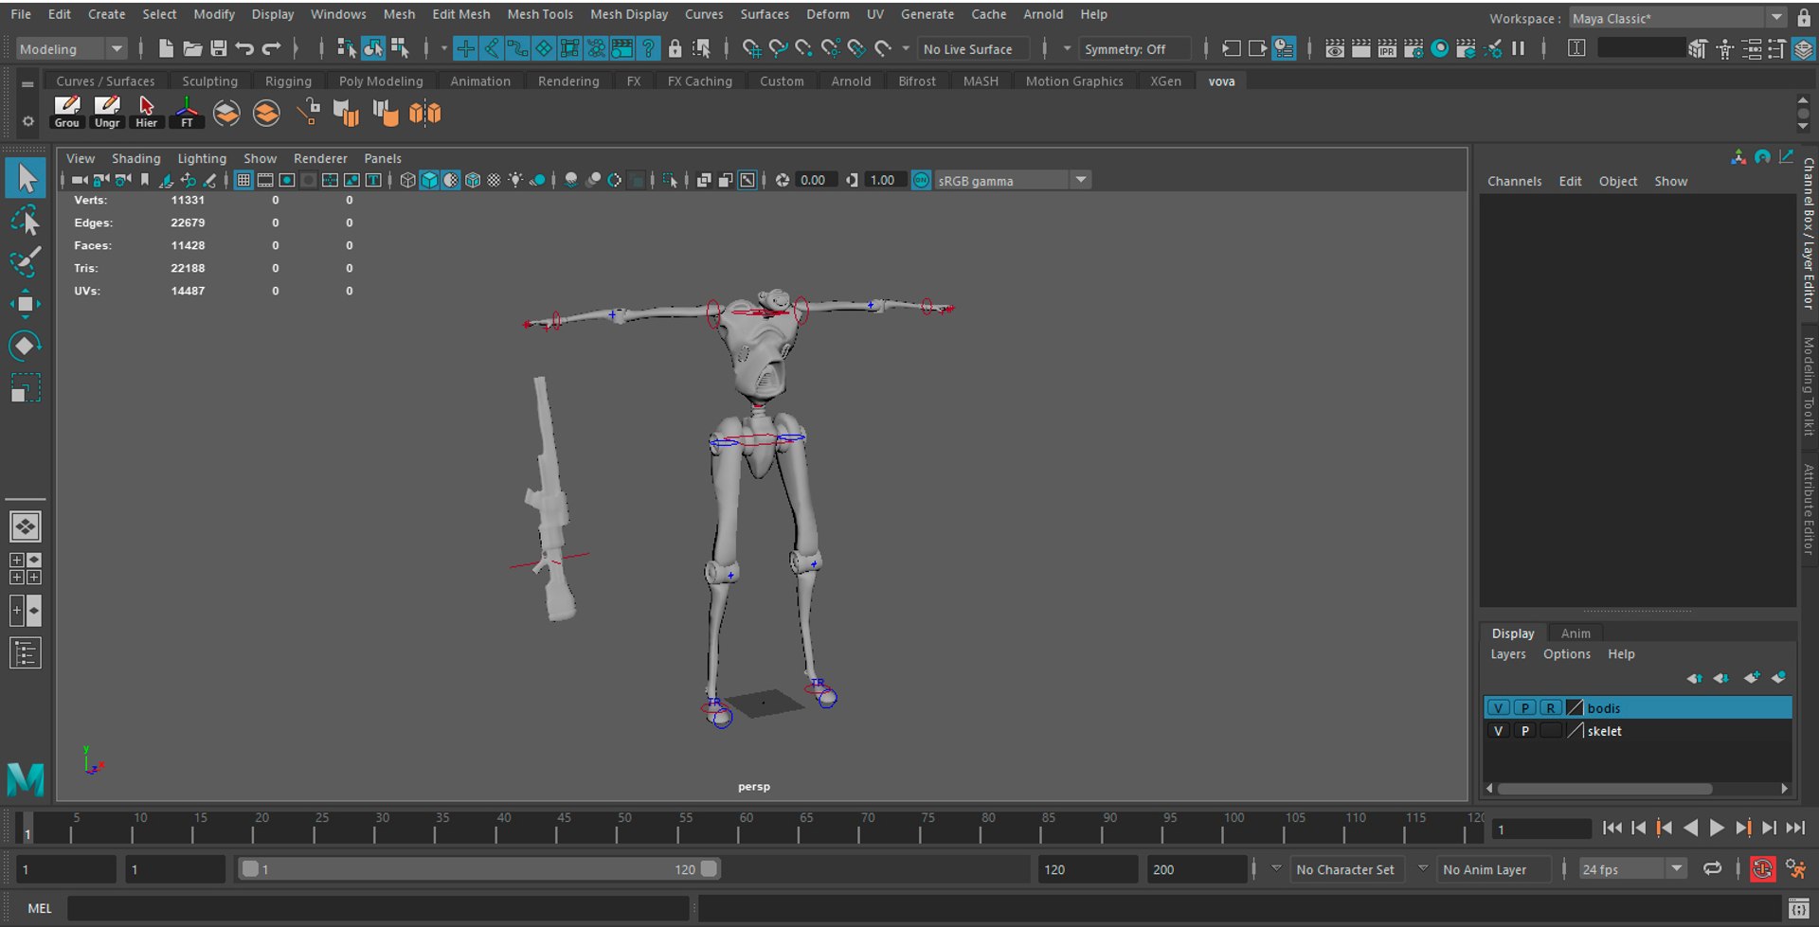
Task: Open the Deform menu
Action: 827,14
